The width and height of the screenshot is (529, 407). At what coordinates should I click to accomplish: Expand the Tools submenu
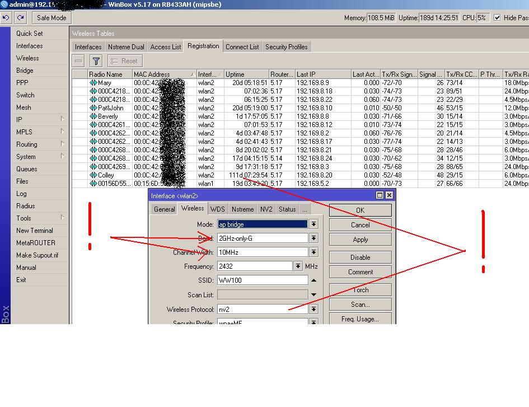coord(62,218)
